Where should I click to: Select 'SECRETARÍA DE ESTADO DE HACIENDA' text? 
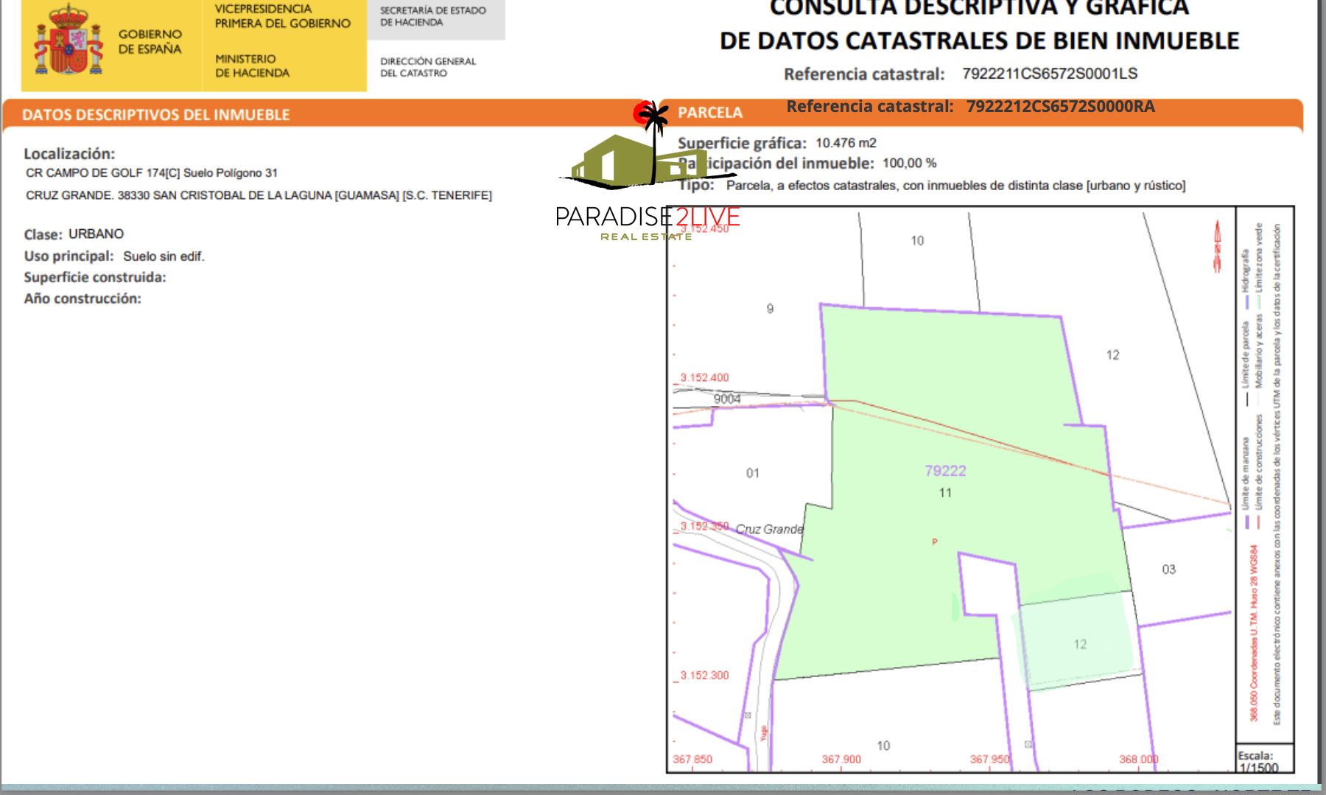pyautogui.click(x=433, y=16)
